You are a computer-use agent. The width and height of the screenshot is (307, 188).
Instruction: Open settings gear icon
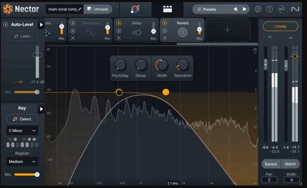[x=258, y=9]
